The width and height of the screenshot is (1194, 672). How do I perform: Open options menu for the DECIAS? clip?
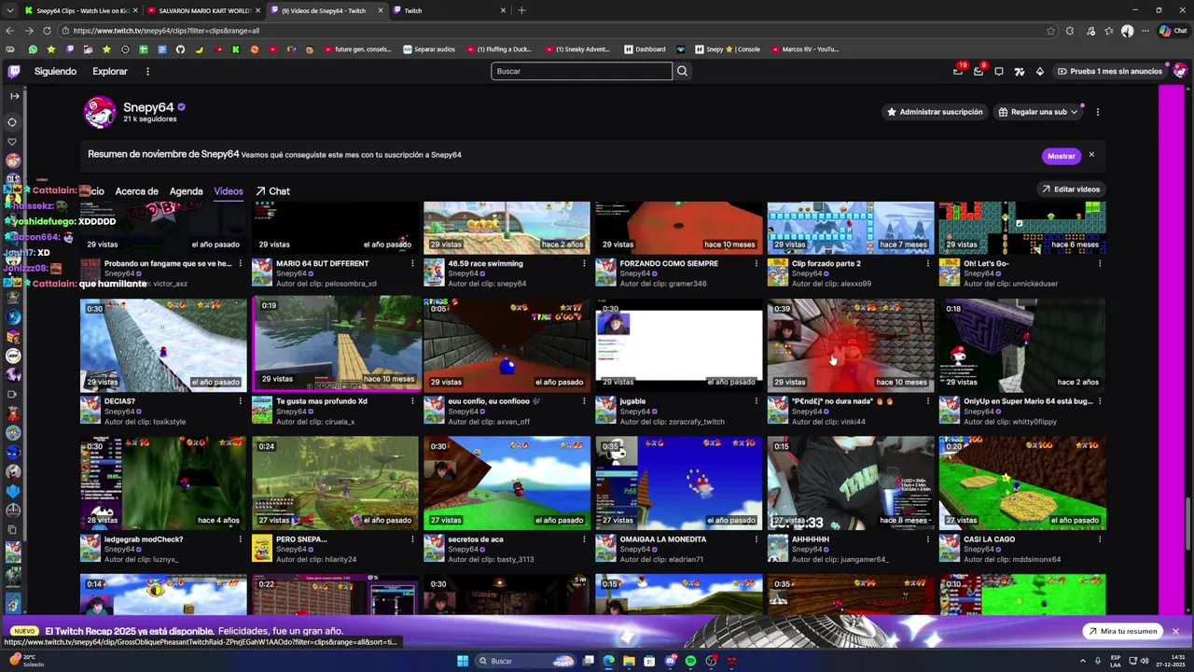(241, 401)
